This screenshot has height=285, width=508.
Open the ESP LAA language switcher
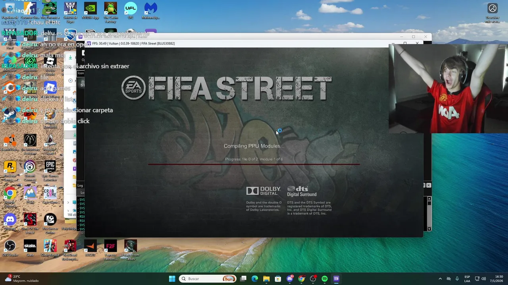point(467,279)
